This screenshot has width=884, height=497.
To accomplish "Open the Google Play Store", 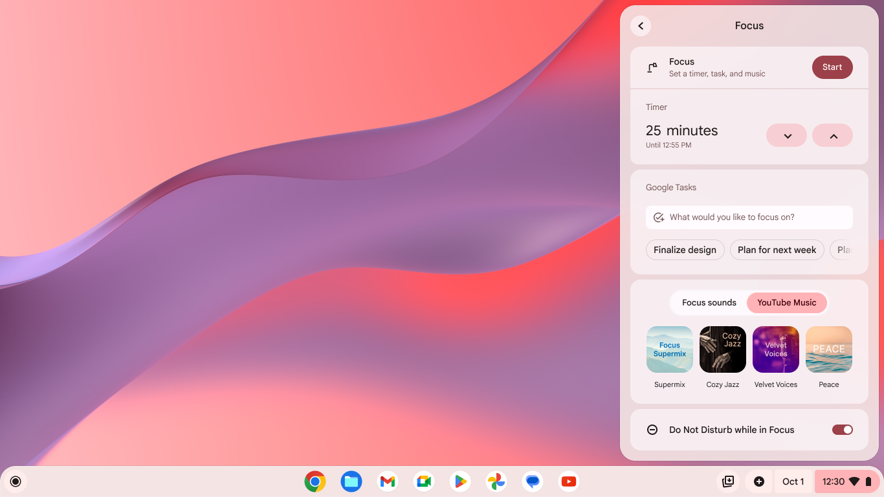I will (x=459, y=481).
